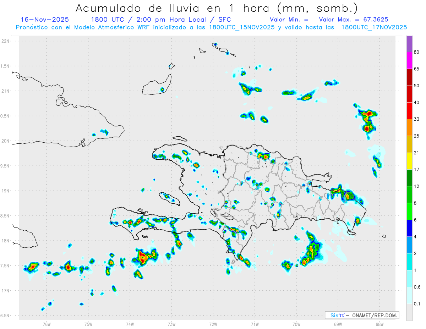
Task: Select the valid-until time "1800UTC_17NOV2025"
Action: pyautogui.click(x=374, y=27)
